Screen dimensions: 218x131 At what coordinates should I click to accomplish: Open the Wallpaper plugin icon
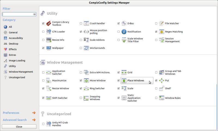pyautogui.click(x=49, y=48)
